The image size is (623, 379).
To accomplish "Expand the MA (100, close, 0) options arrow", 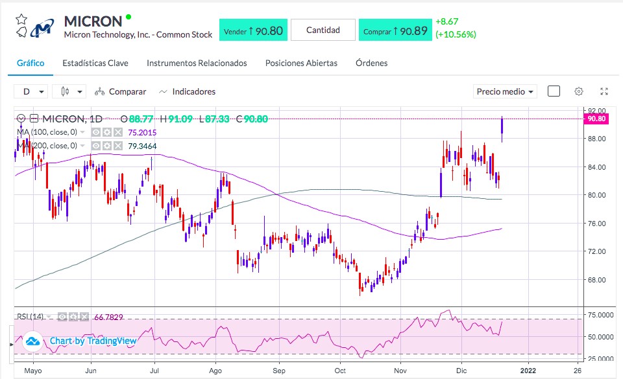I will click(x=82, y=132).
